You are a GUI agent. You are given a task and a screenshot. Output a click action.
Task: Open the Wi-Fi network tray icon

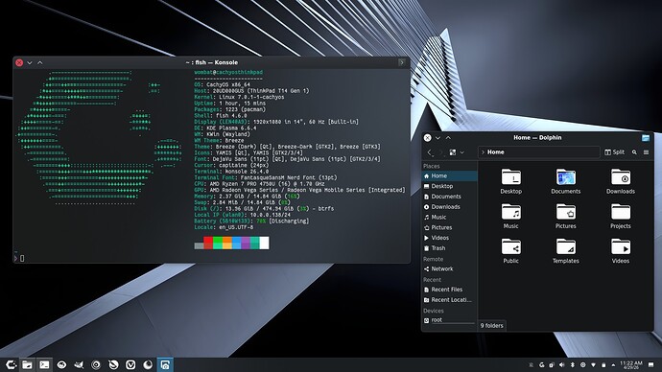coord(593,365)
